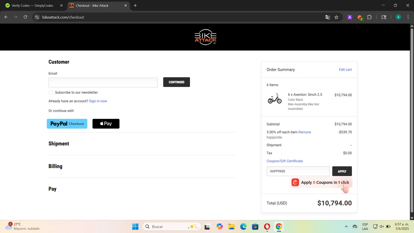The image size is (414, 233).
Task: Open the cast/media control toolbar icon
Action: 384,17
